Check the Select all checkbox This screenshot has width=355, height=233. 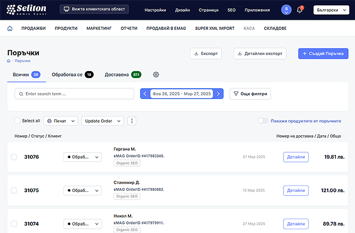18,121
